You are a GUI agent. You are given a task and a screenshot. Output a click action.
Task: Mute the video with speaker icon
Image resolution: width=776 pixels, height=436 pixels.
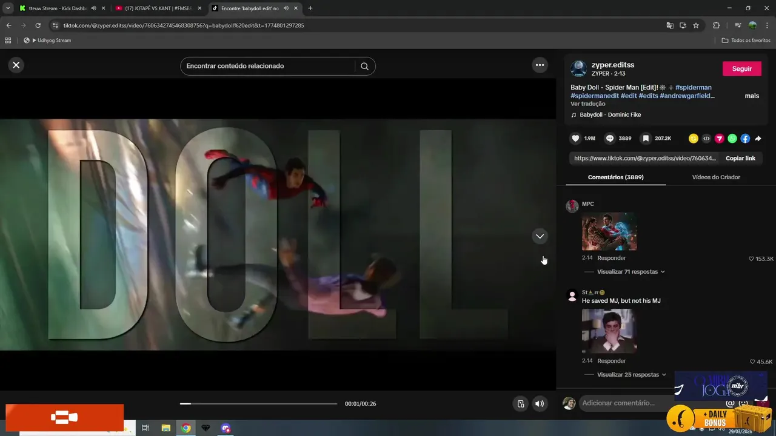[x=540, y=404]
